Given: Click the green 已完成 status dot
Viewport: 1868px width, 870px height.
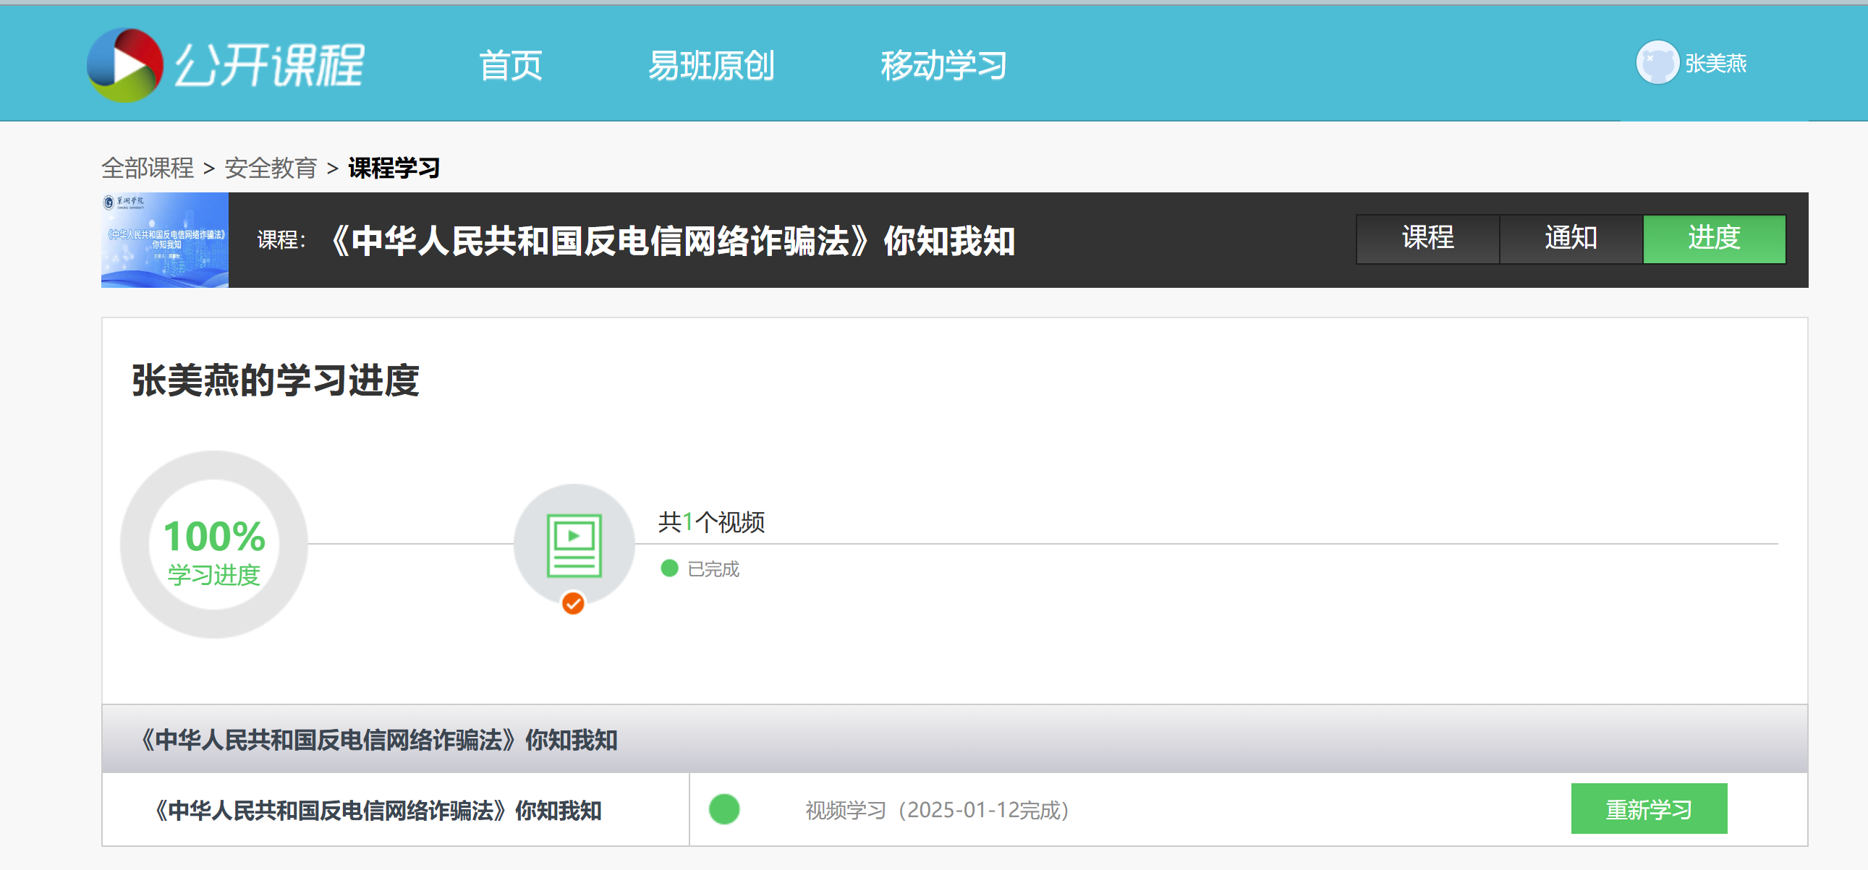Looking at the screenshot, I should pos(669,568).
